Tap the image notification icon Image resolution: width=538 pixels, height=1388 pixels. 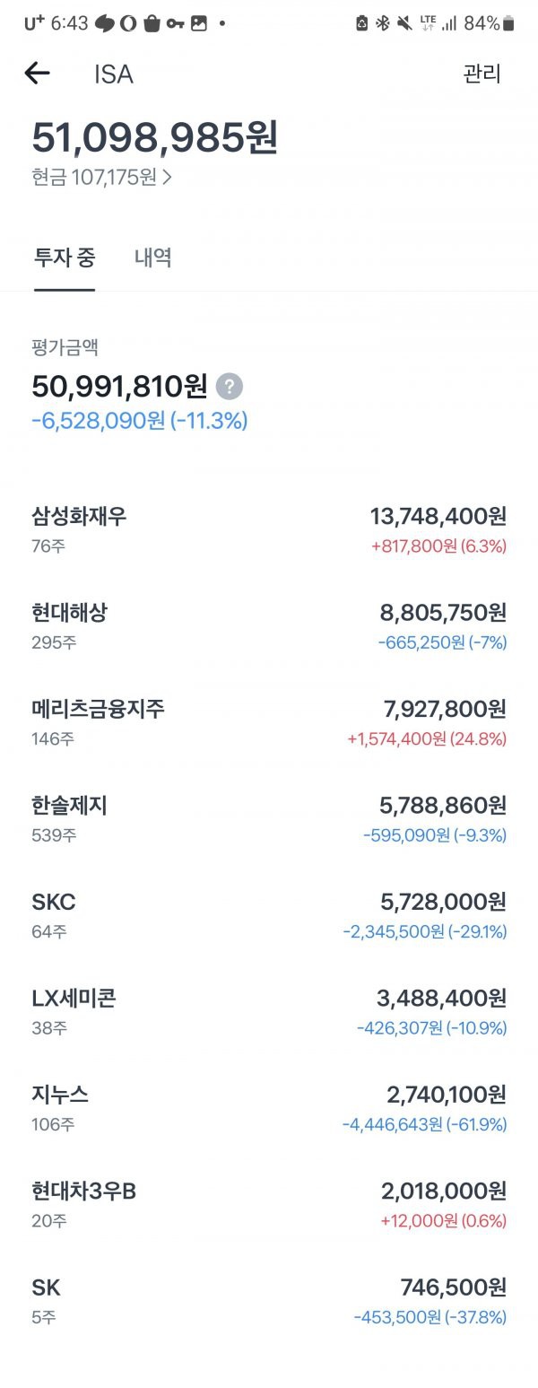(199, 23)
